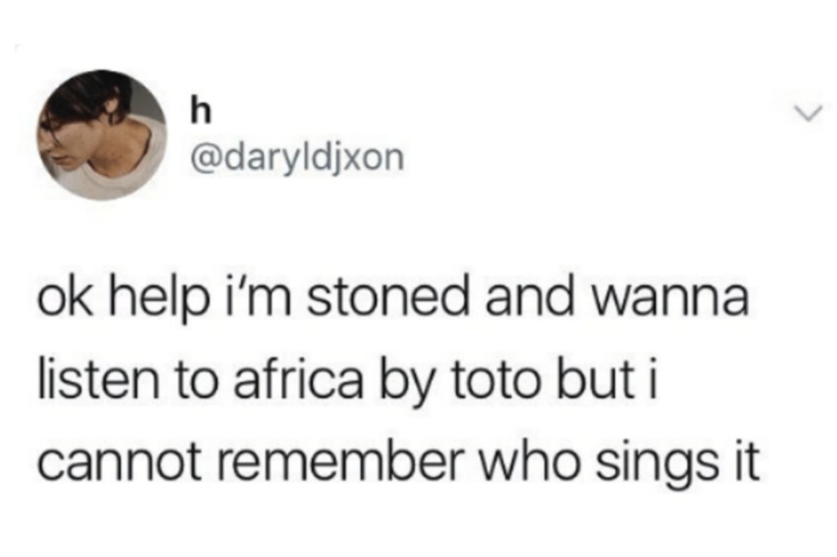Open the profile picture of user h

[x=103, y=134]
